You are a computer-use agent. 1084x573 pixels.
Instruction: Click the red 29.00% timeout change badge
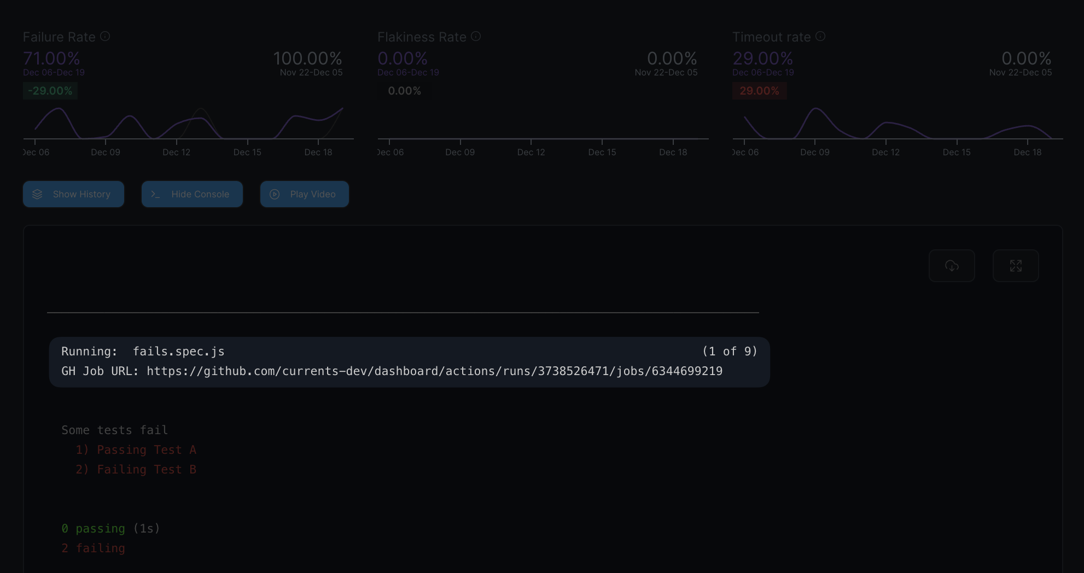(x=759, y=91)
